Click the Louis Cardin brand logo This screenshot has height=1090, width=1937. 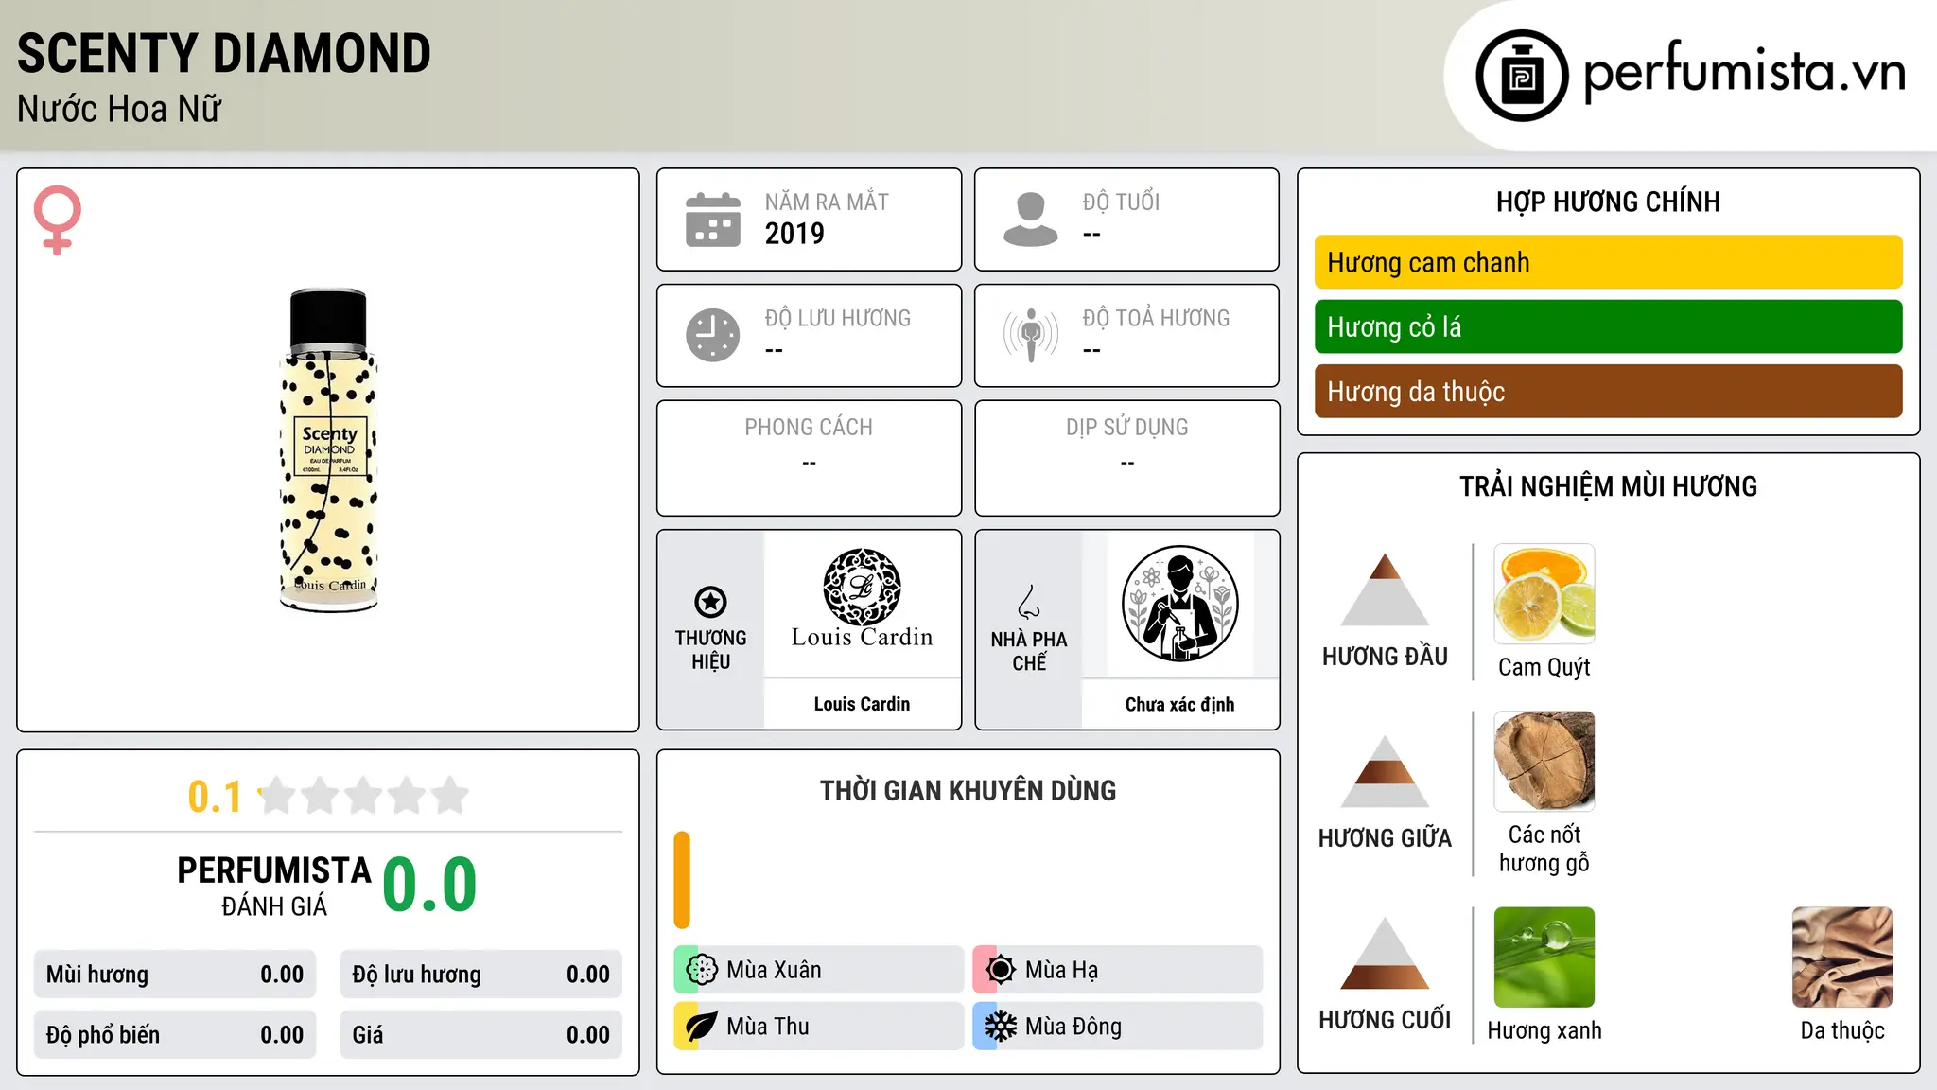click(x=862, y=599)
